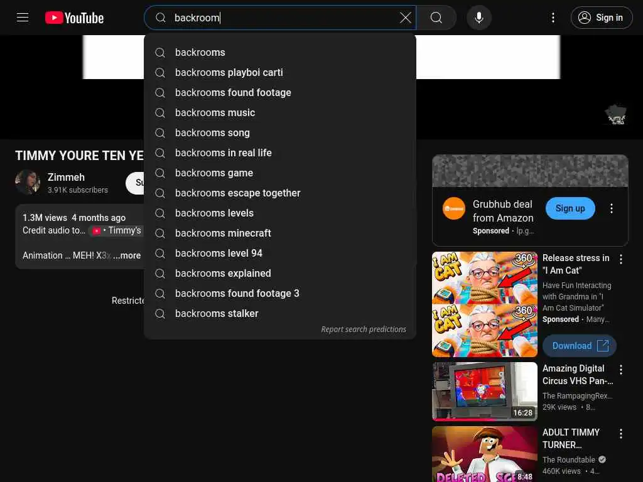Image resolution: width=643 pixels, height=482 pixels.
Task: Select suggestion 'backrooms in real life'
Action: 280,153
